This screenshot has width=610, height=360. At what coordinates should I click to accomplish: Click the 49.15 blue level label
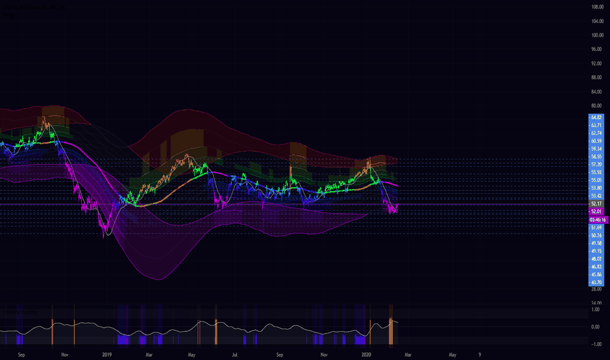click(596, 251)
